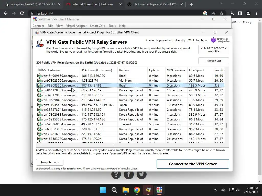The width and height of the screenshot is (262, 196).
Task: Open Facebook icon on Fast.com page
Action: coord(129,174)
